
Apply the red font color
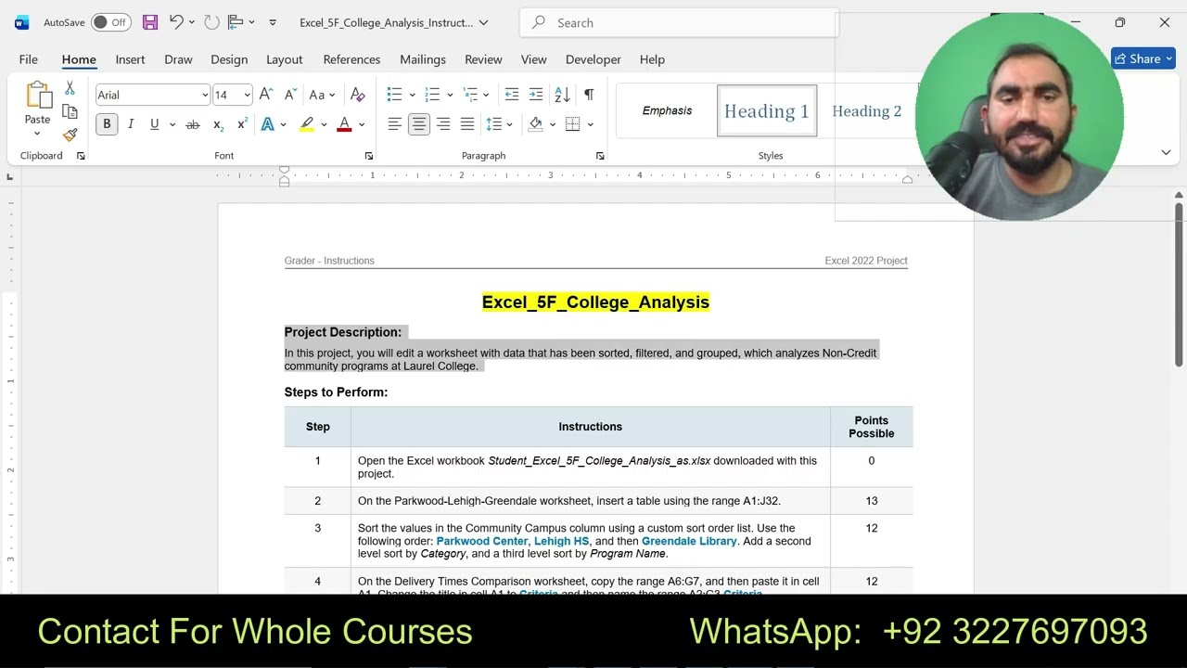click(344, 124)
